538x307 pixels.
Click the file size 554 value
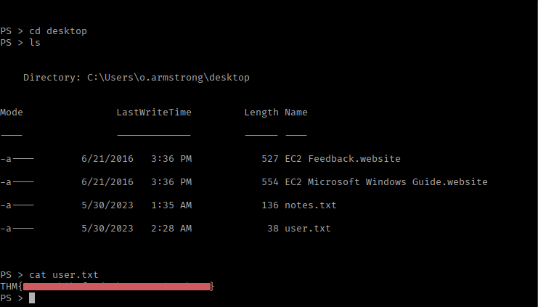(x=270, y=182)
